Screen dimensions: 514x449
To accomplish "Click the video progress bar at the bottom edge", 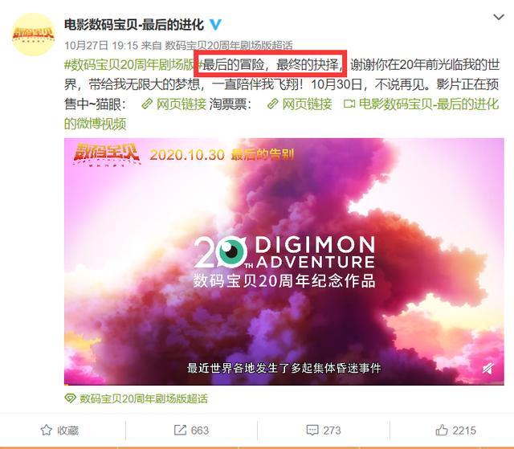I will point(284,384).
